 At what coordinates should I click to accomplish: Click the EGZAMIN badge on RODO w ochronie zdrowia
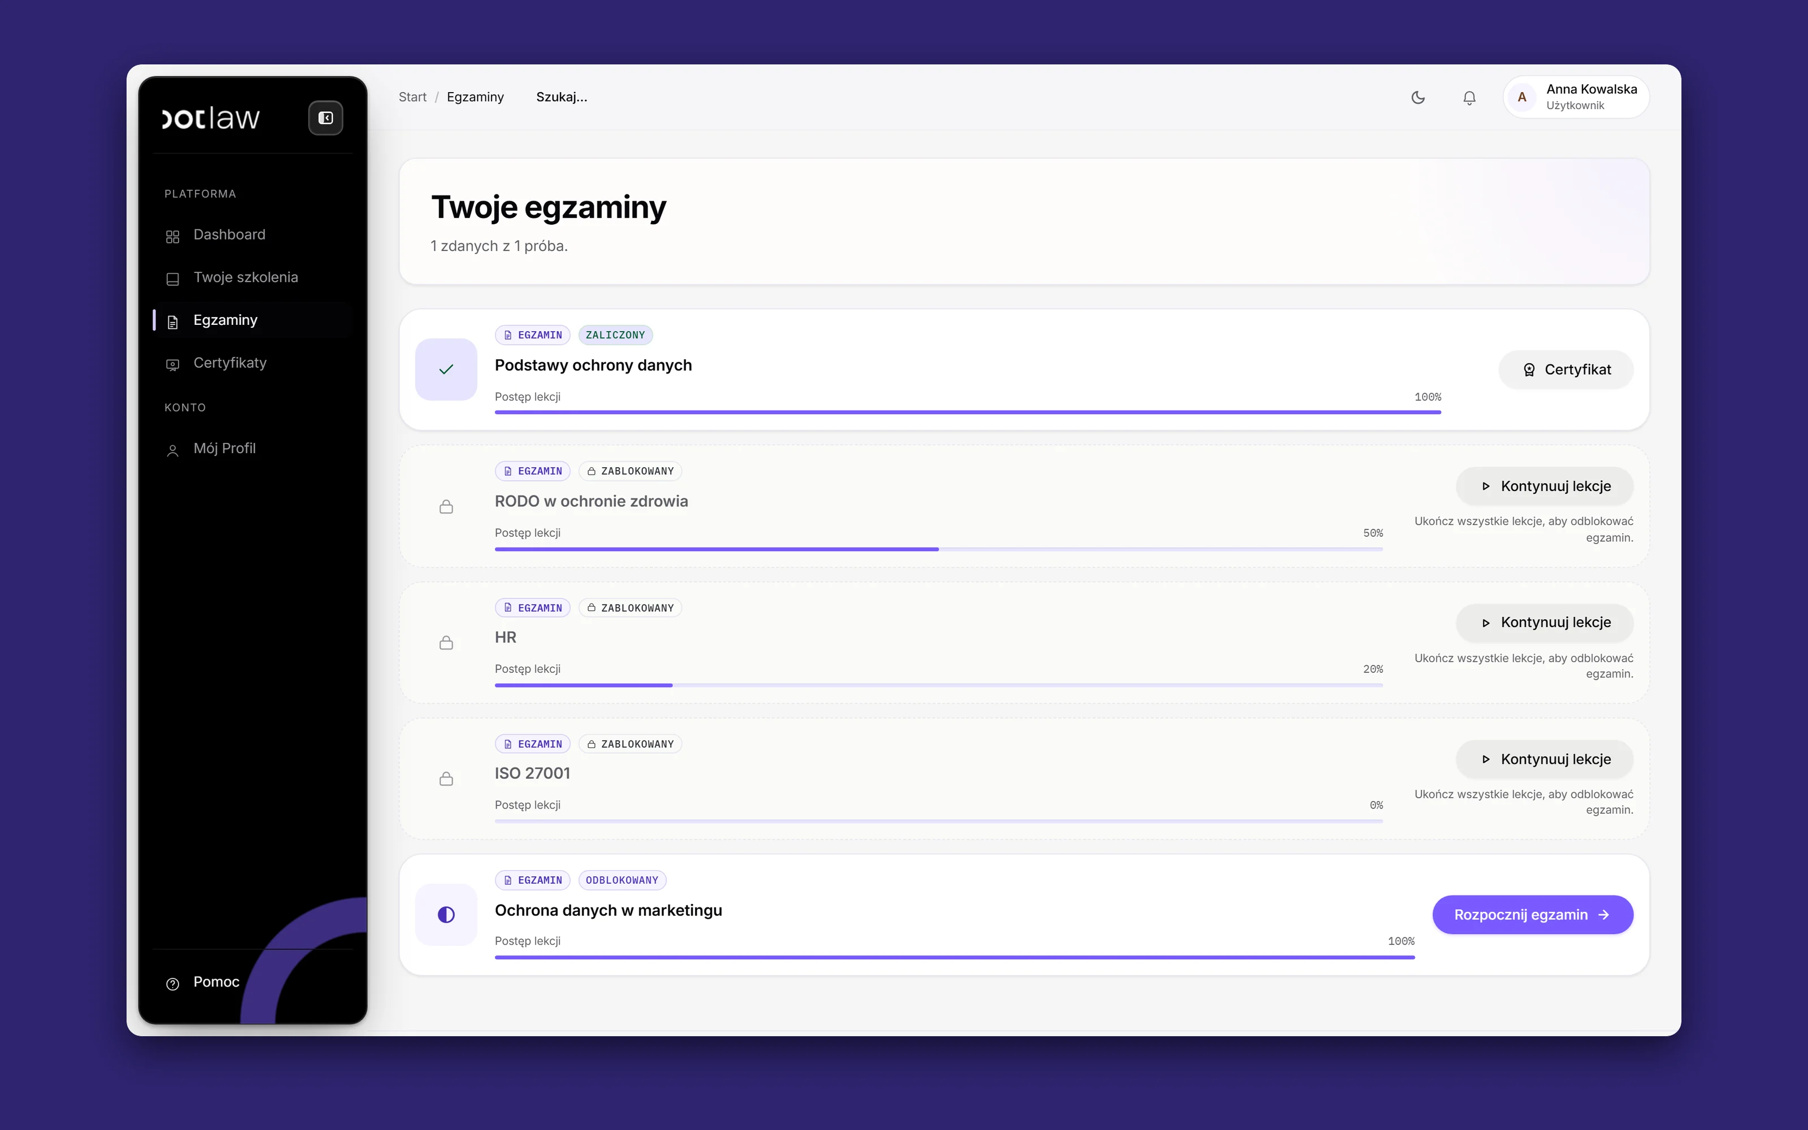(532, 471)
